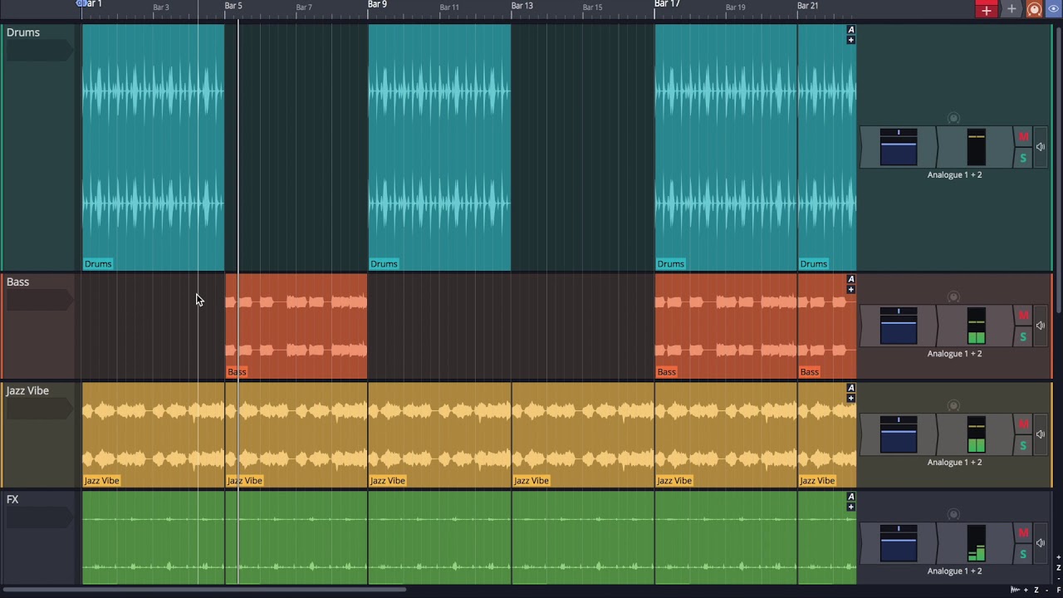The image size is (1063, 598).
Task: Mute the FX track
Action: (1023, 533)
